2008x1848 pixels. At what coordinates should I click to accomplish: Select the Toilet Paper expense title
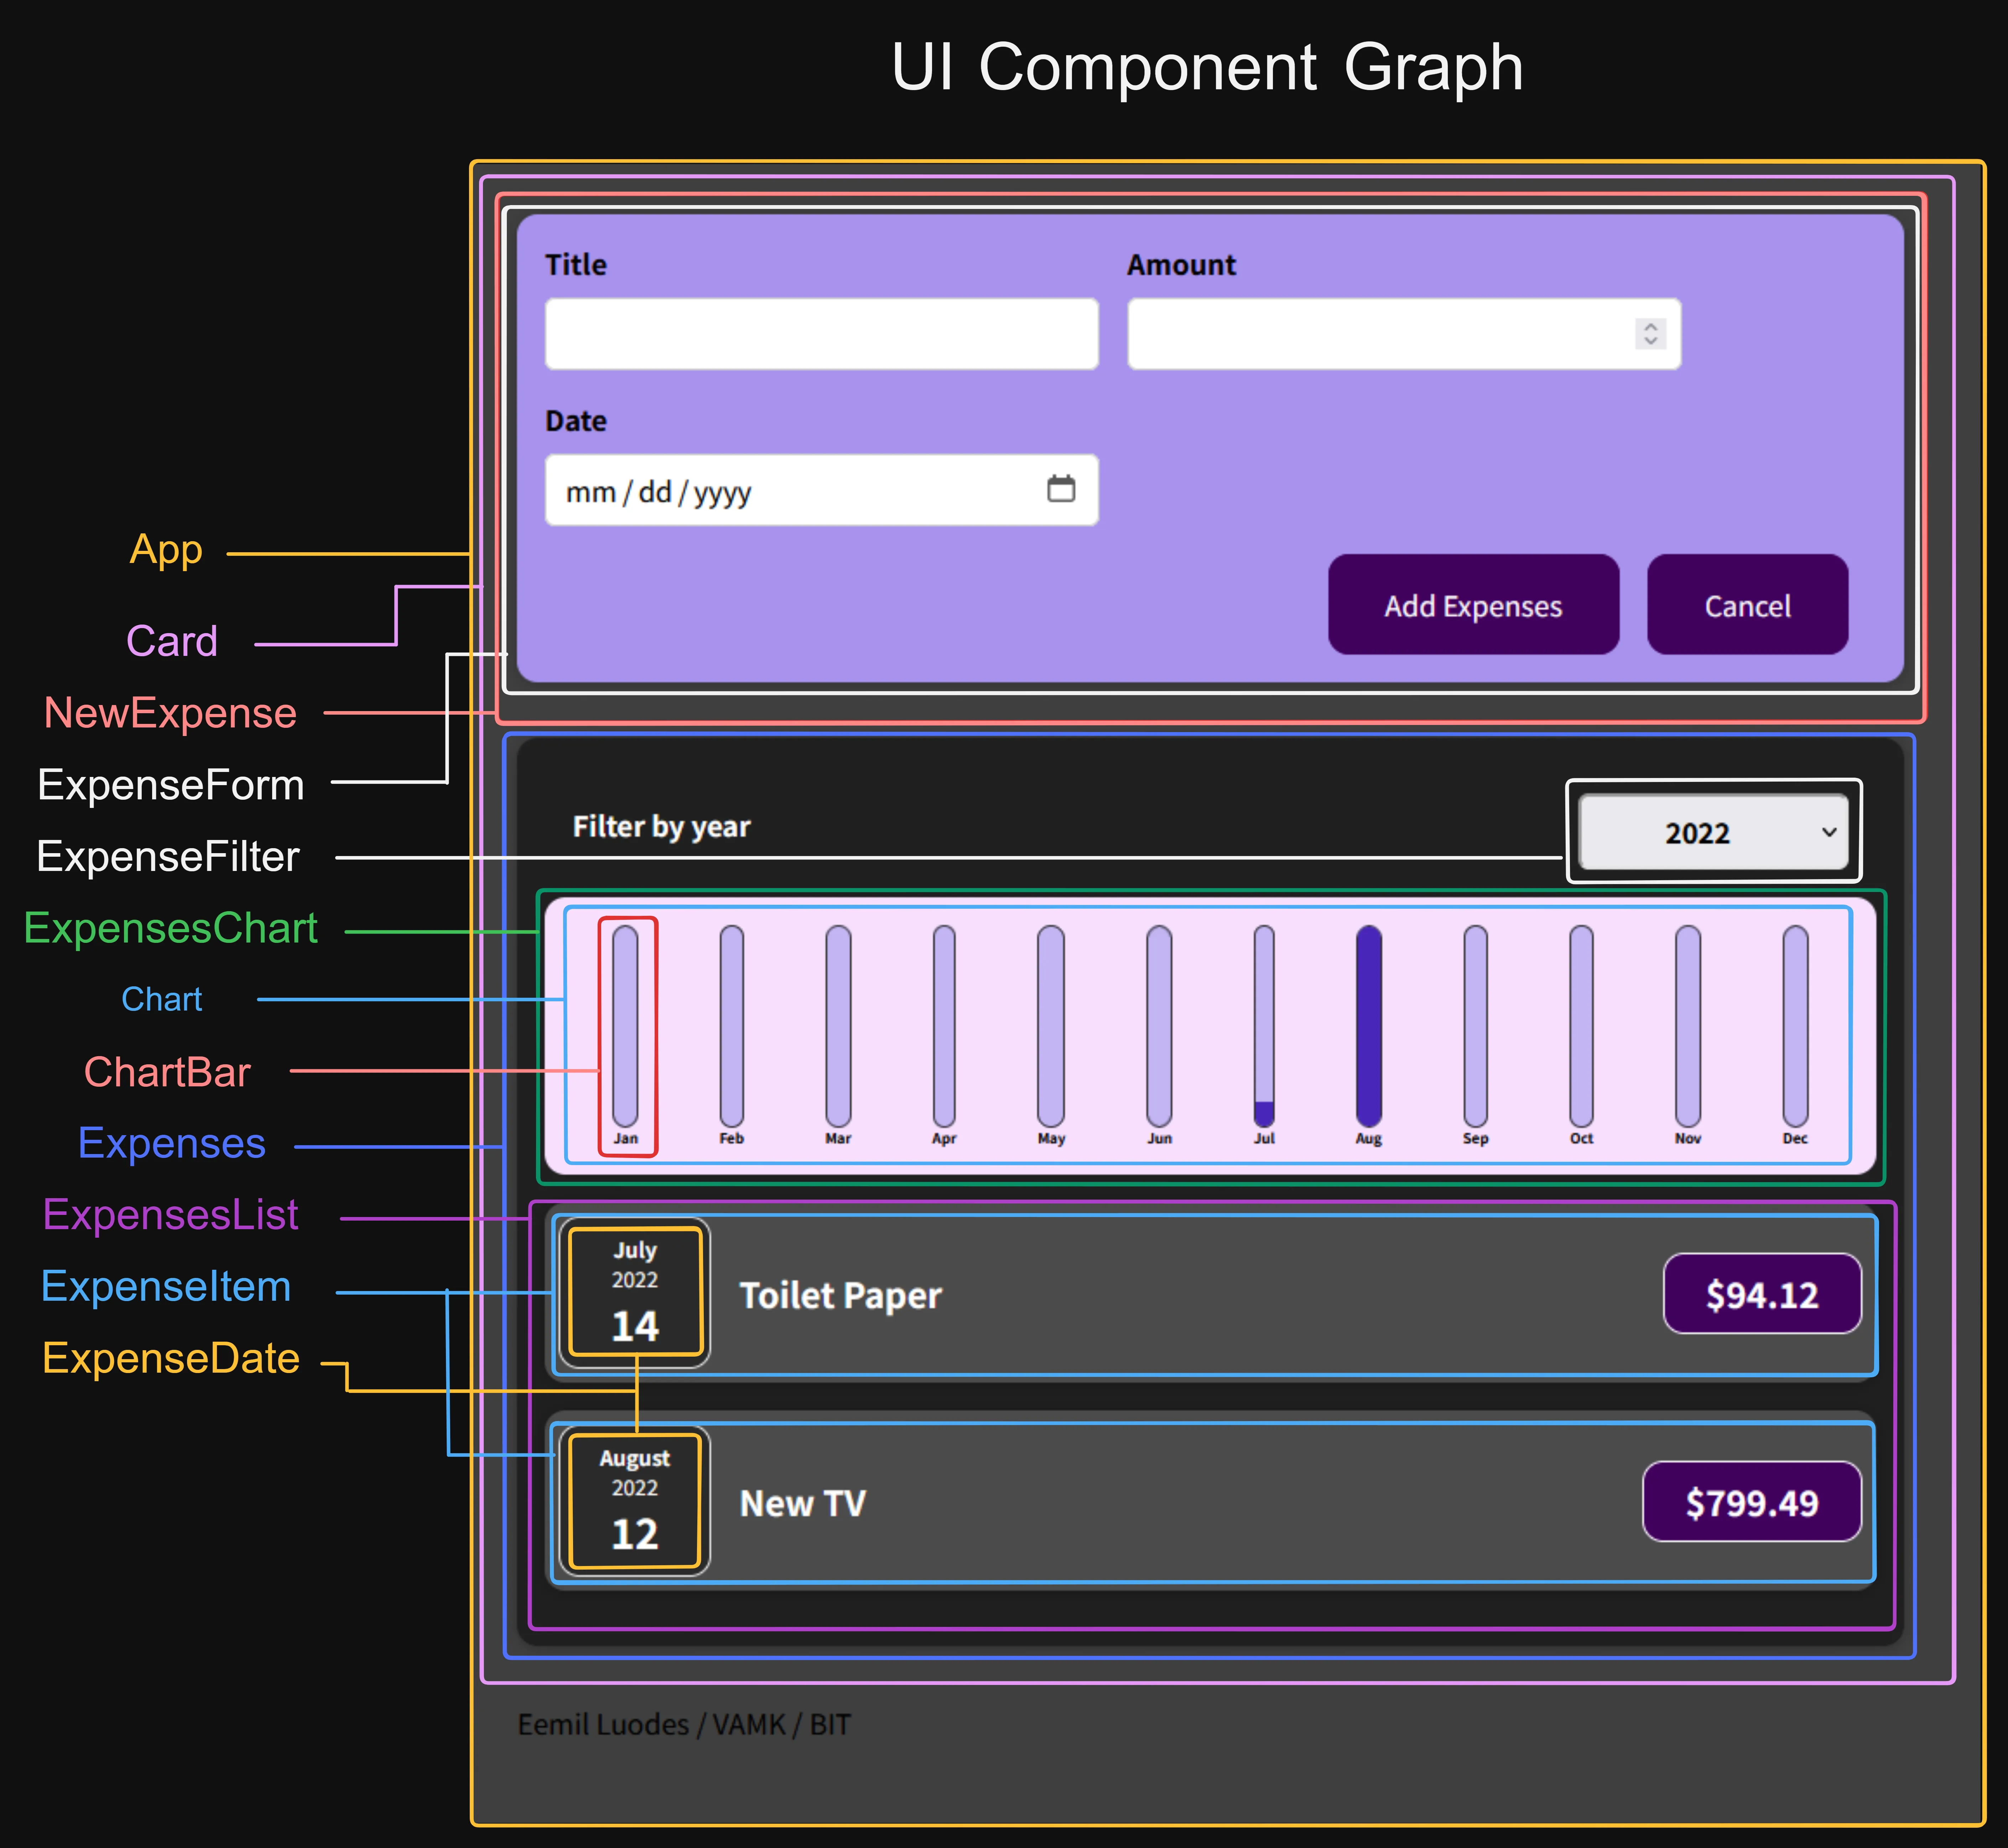(x=840, y=1296)
